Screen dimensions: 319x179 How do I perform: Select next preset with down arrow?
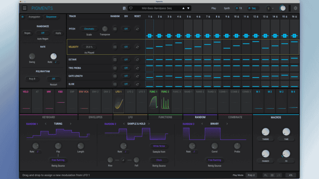[188, 8]
